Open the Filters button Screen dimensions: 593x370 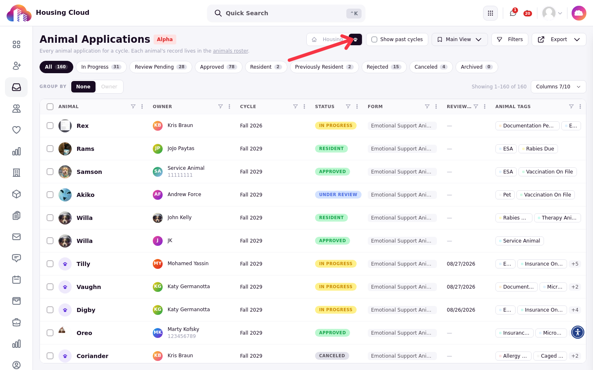tap(510, 39)
